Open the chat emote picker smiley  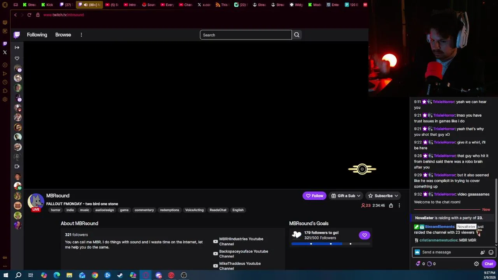[x=491, y=252]
